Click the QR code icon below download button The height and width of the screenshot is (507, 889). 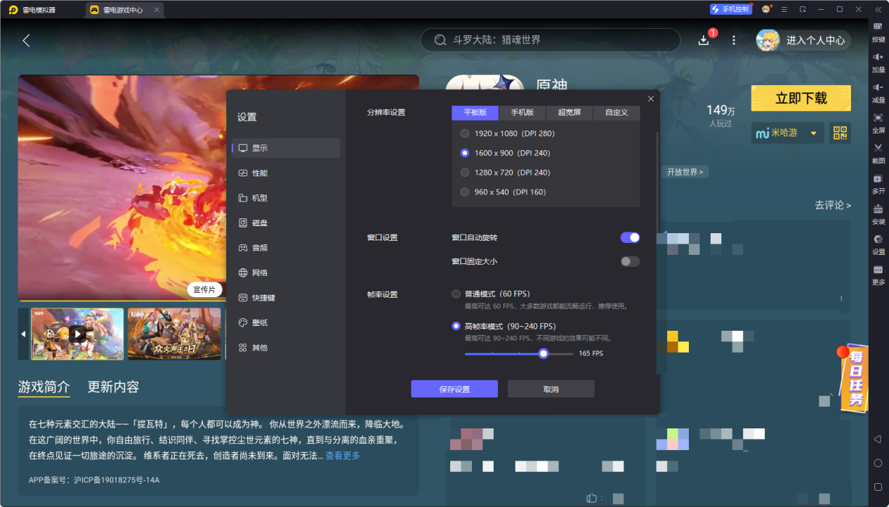pos(840,132)
